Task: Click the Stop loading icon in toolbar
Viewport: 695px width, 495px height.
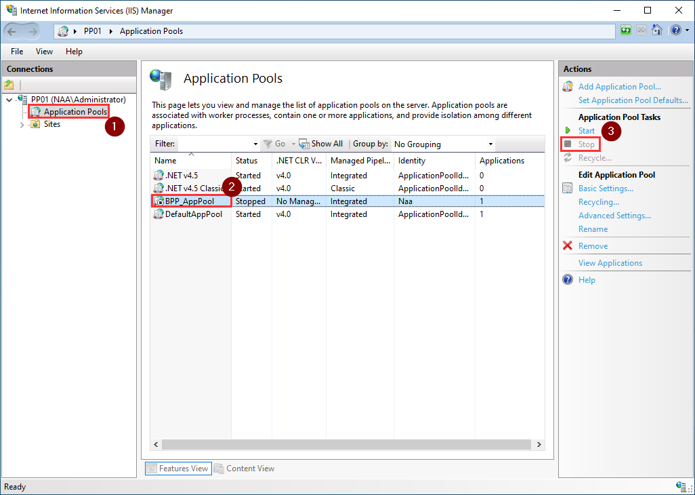Action: tap(641, 31)
